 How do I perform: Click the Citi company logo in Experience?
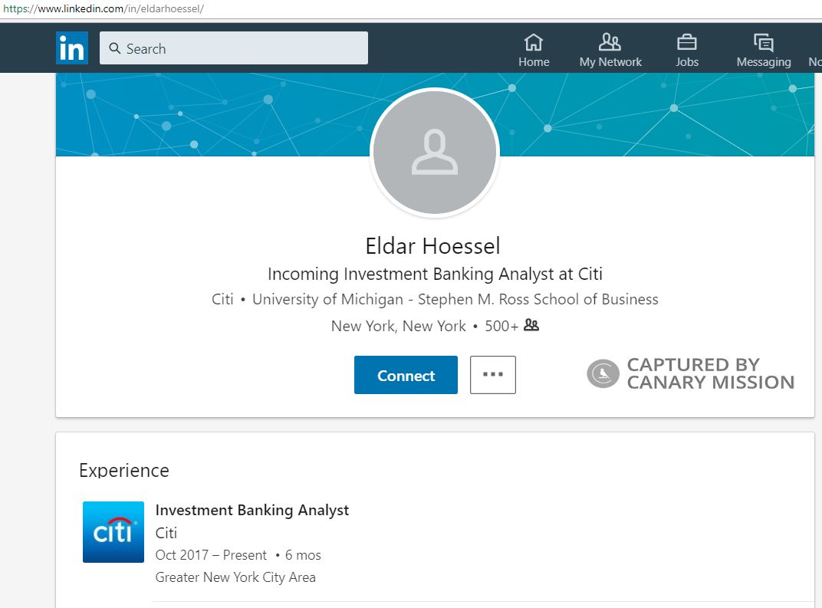pos(113,532)
